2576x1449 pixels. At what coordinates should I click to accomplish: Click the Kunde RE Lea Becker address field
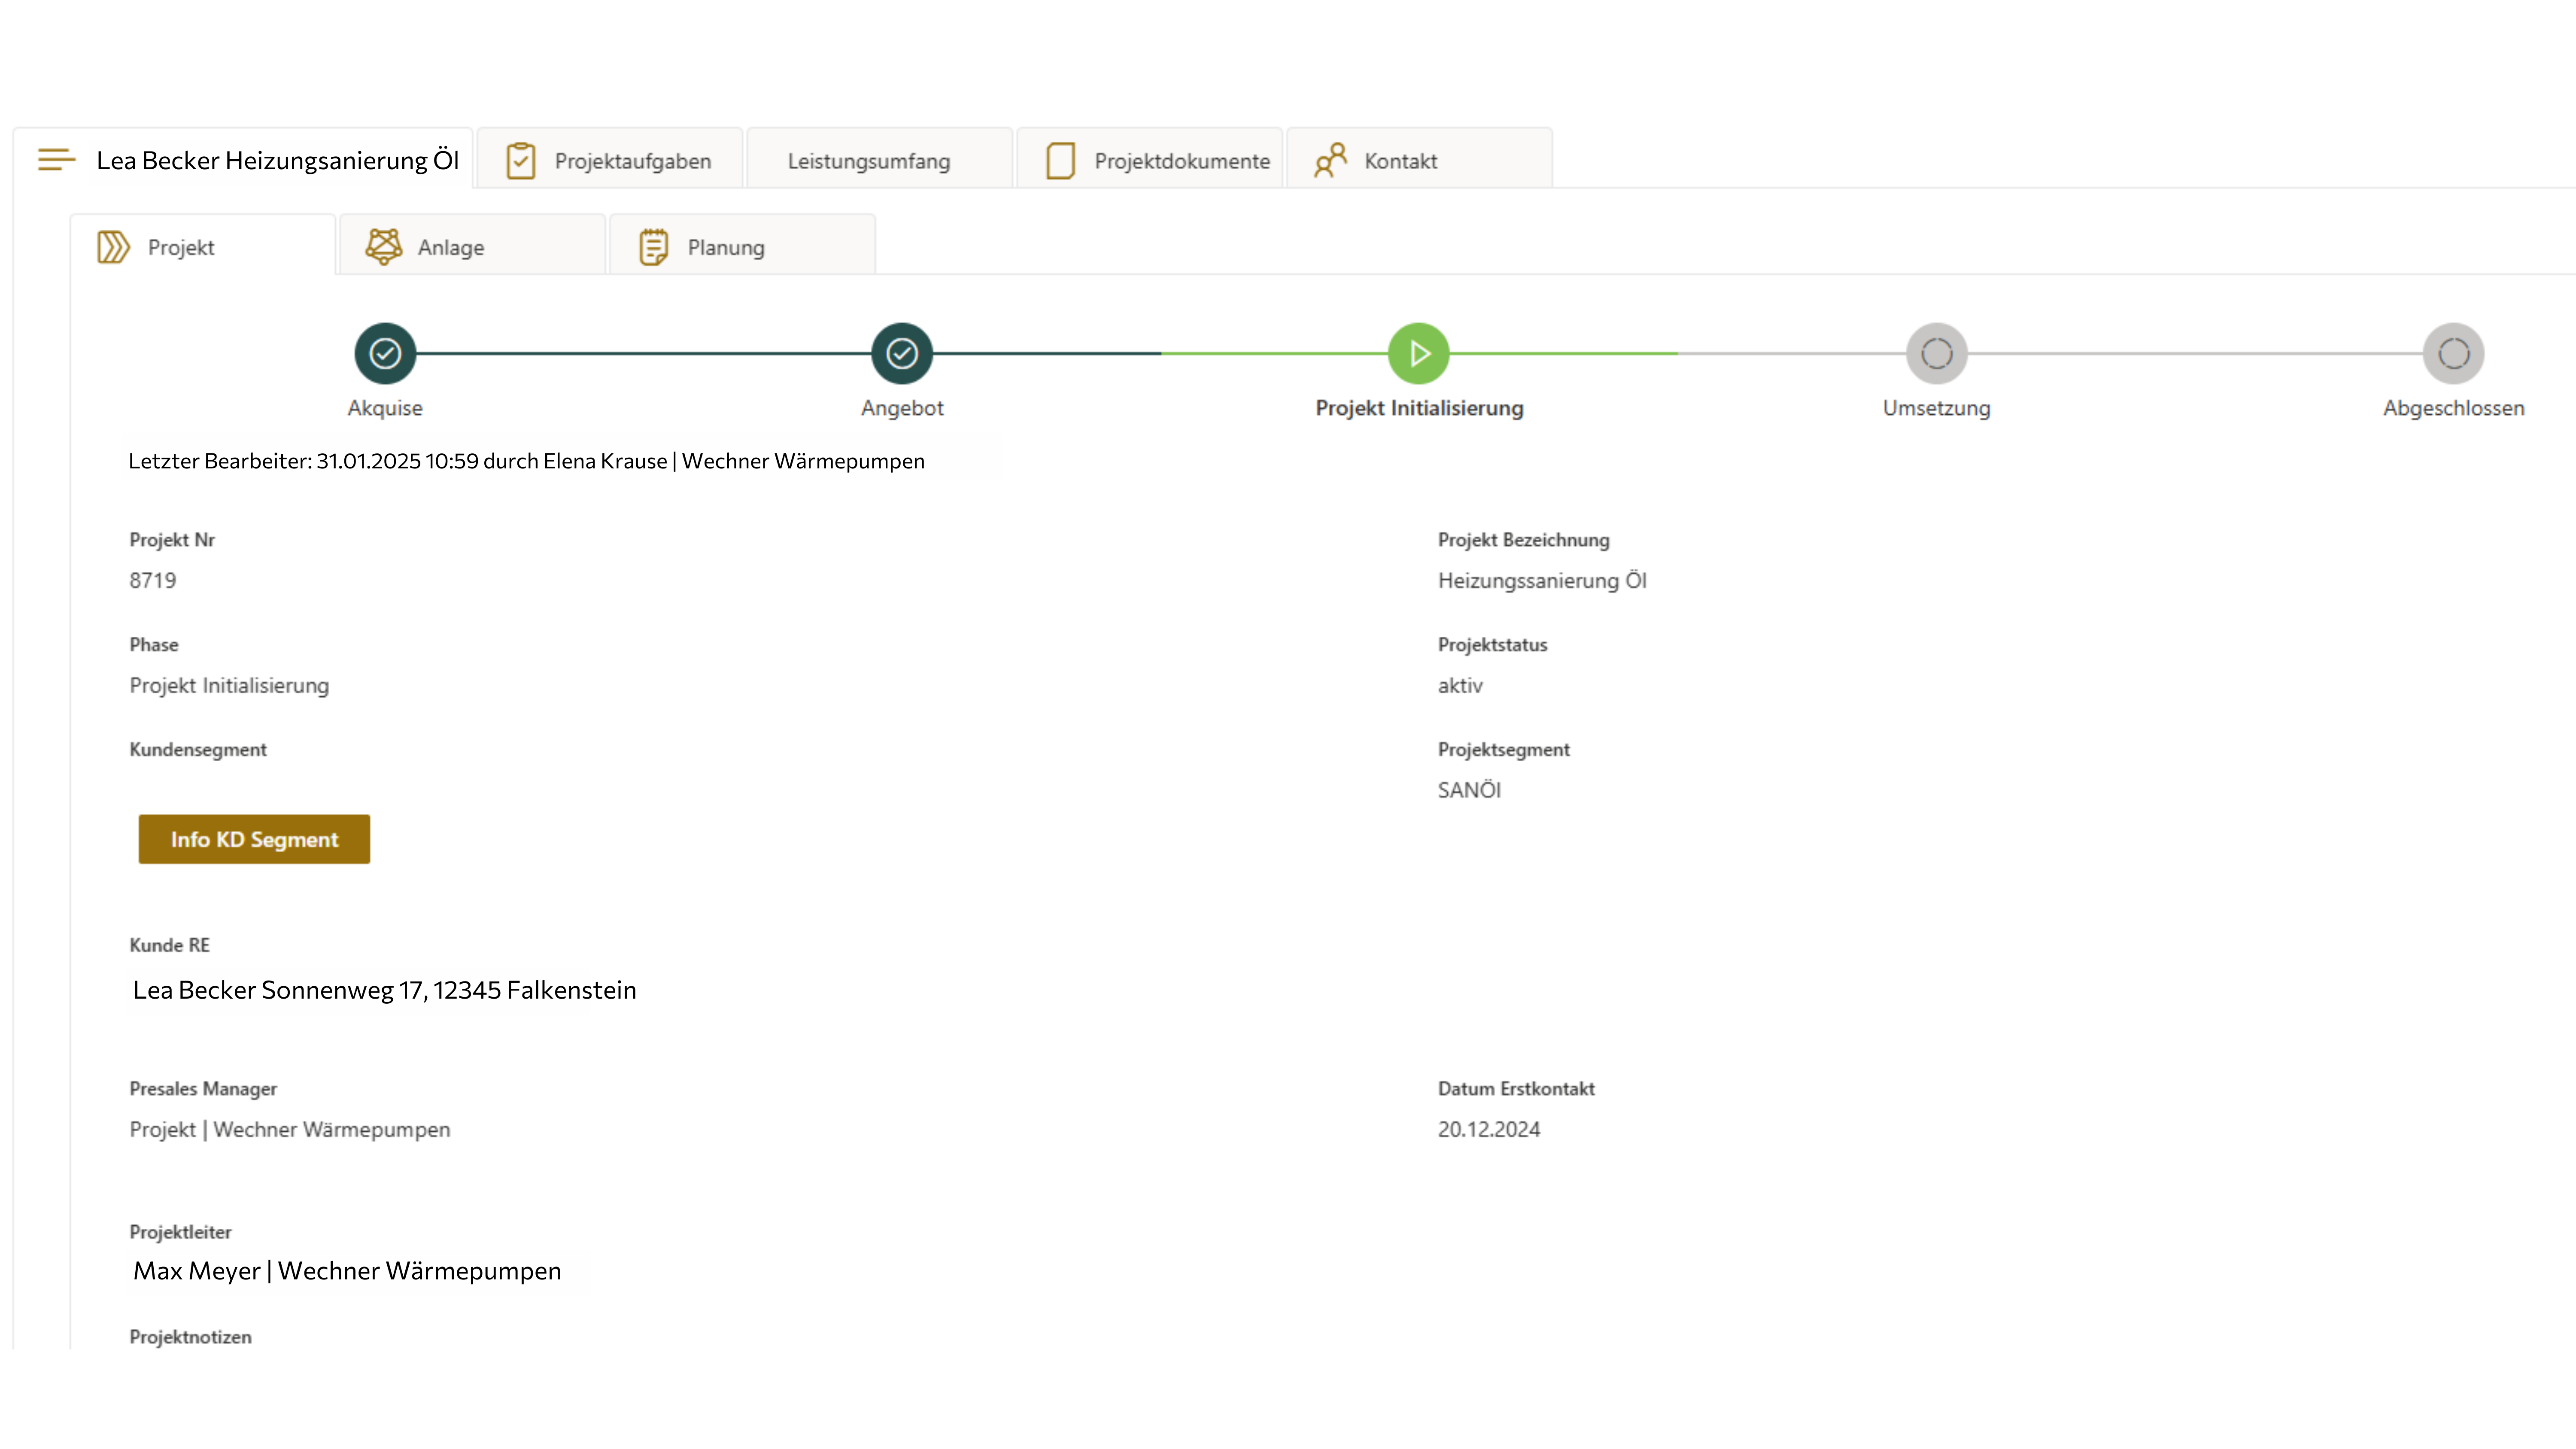pos(384,990)
